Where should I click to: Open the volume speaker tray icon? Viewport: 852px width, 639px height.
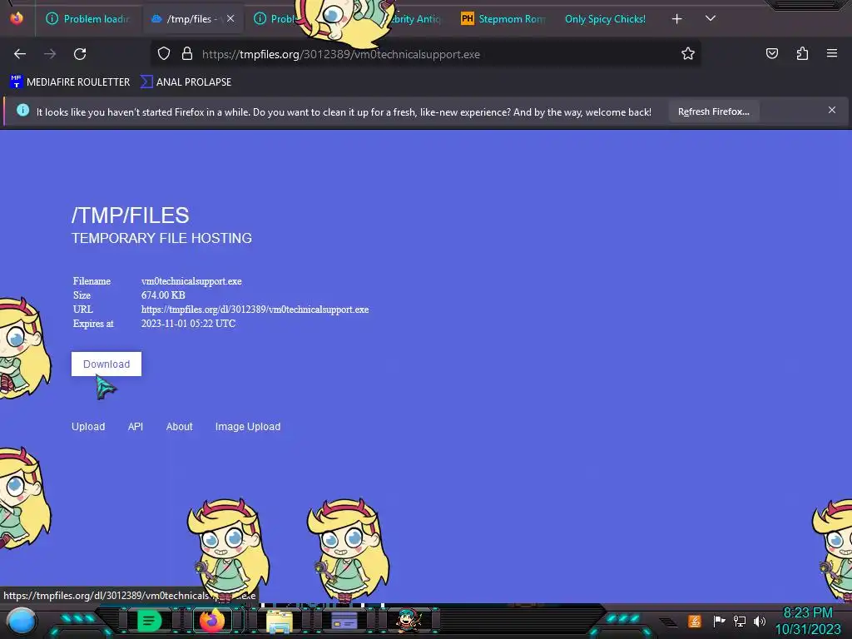click(760, 621)
